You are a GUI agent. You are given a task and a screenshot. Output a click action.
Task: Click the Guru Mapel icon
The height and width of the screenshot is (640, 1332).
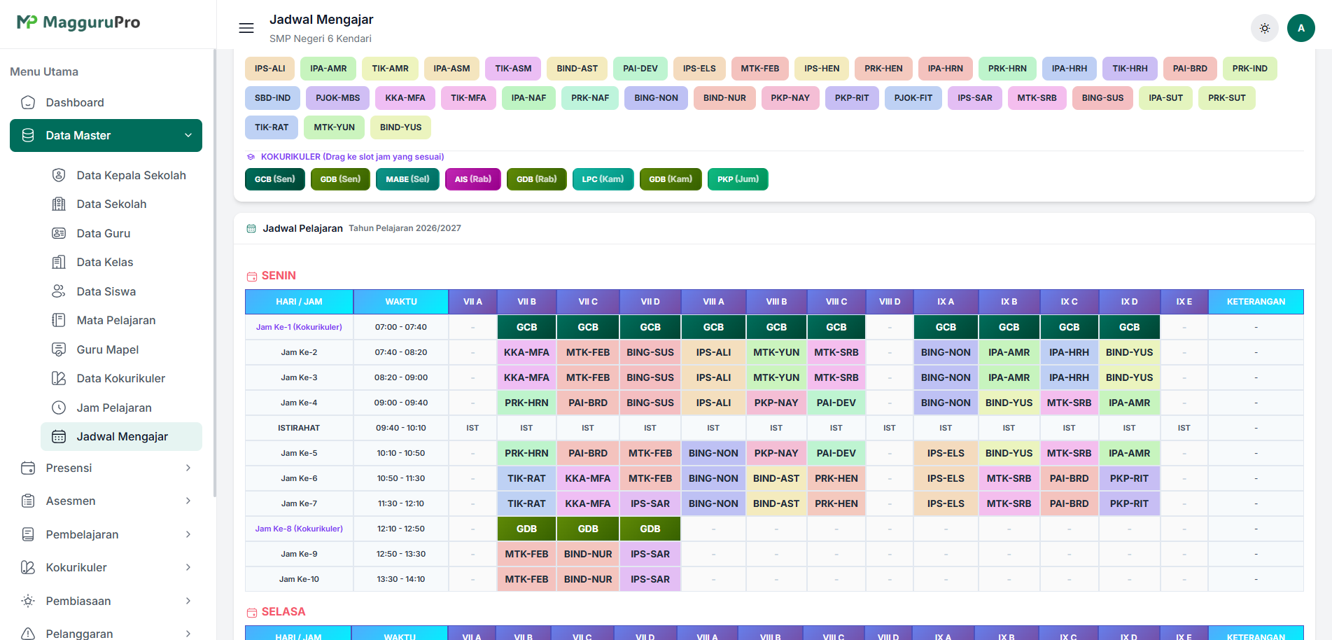point(59,349)
